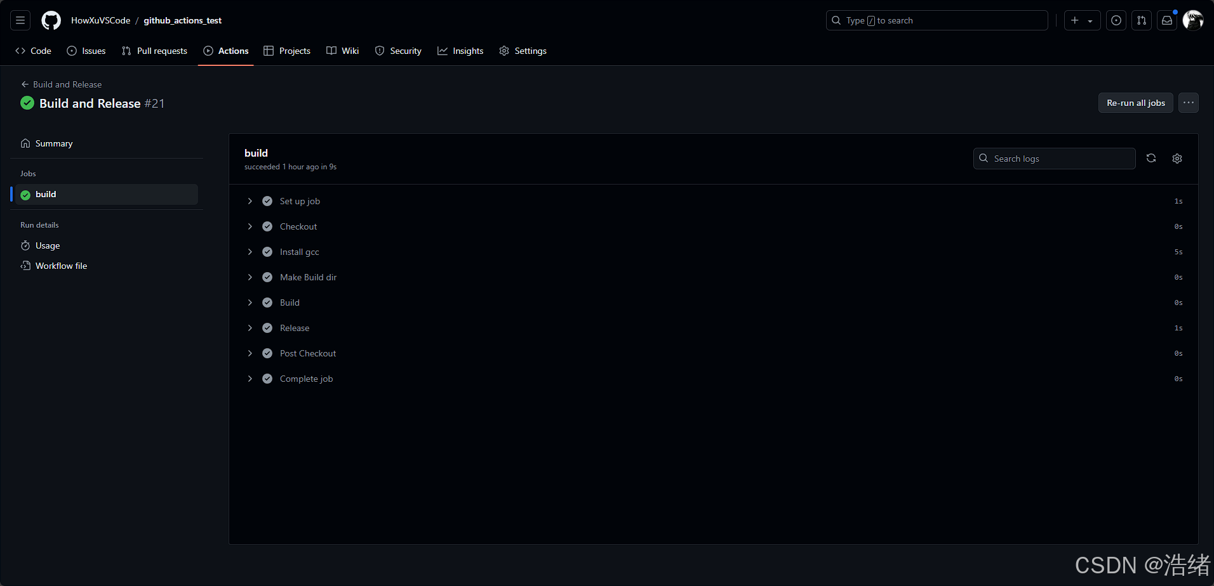Go back to Build and Release workflow
This screenshot has height=586, width=1214.
coord(62,84)
